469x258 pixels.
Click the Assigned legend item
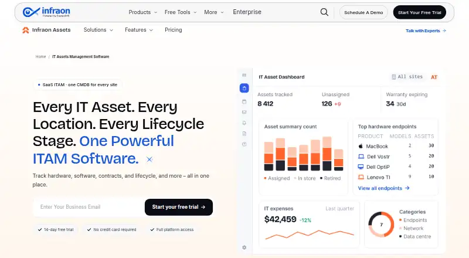pyautogui.click(x=277, y=178)
